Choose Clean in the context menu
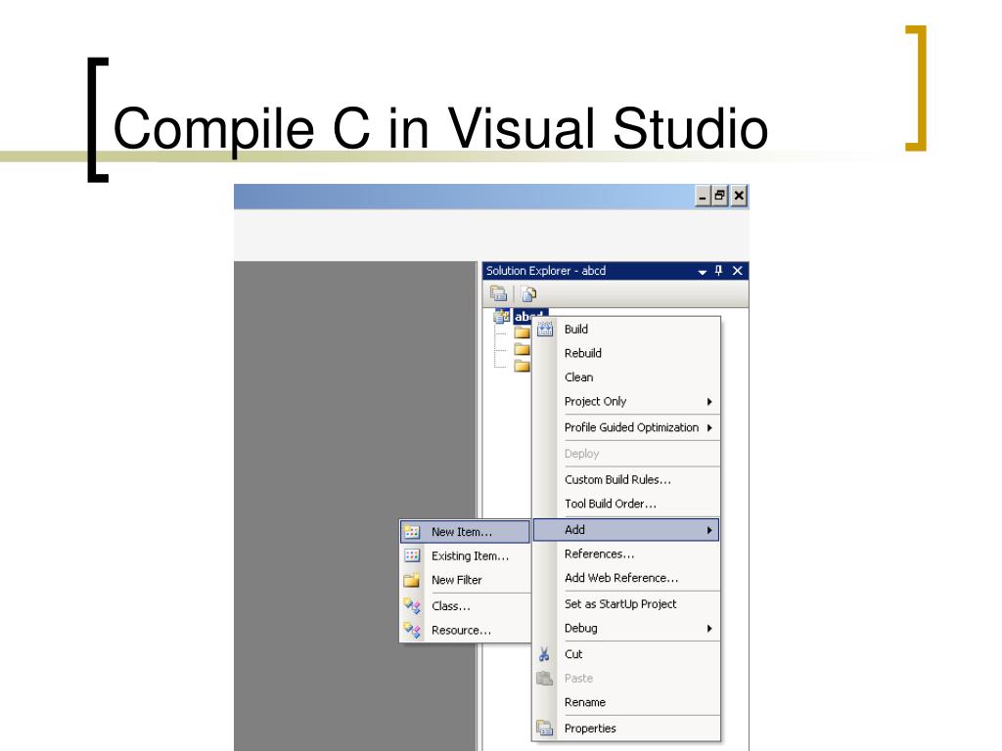1002x751 pixels. [x=626, y=377]
